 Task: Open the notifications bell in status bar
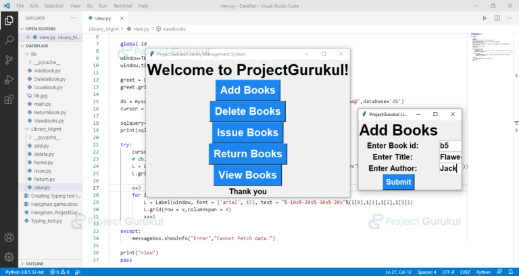512,271
